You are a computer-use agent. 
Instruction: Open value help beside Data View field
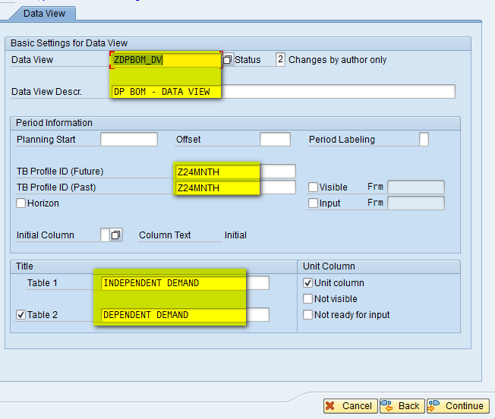(x=227, y=59)
